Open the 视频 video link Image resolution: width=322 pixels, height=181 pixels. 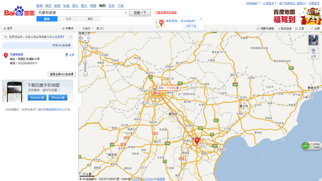(93, 6)
